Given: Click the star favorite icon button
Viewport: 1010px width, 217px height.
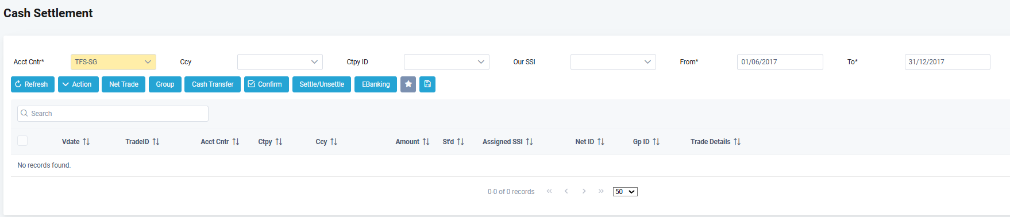Looking at the screenshot, I should (x=408, y=84).
